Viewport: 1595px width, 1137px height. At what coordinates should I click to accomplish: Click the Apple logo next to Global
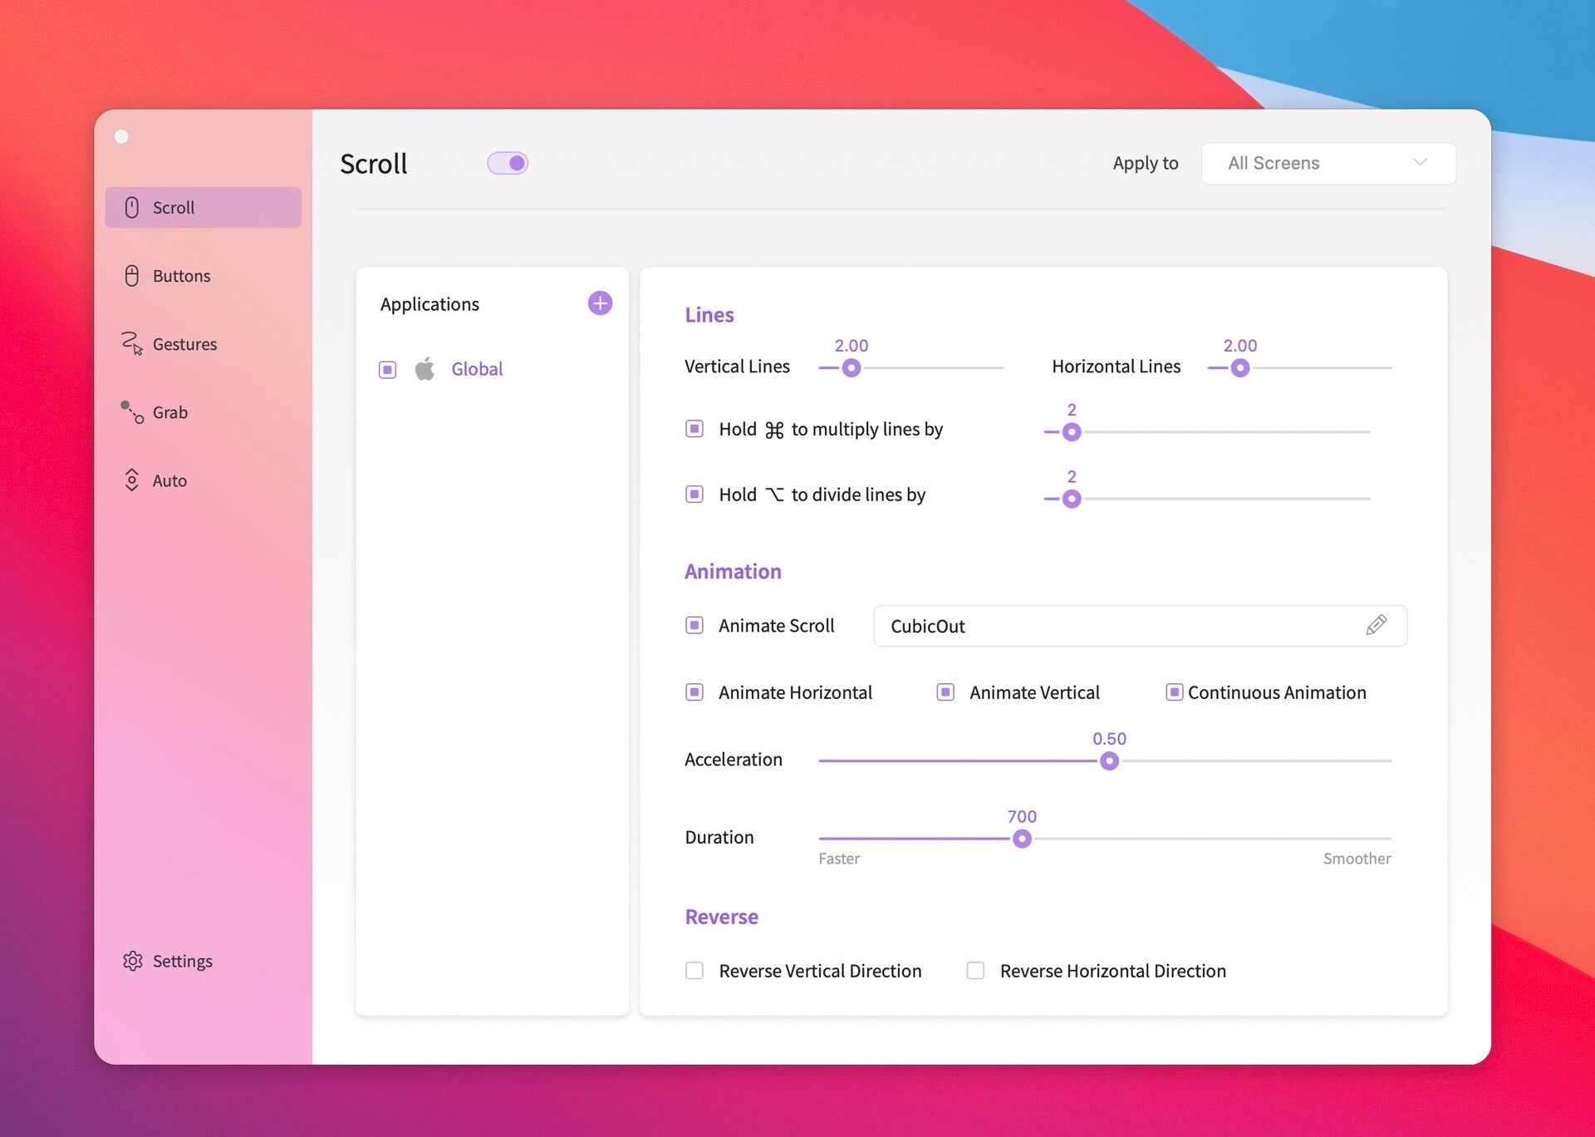[425, 369]
